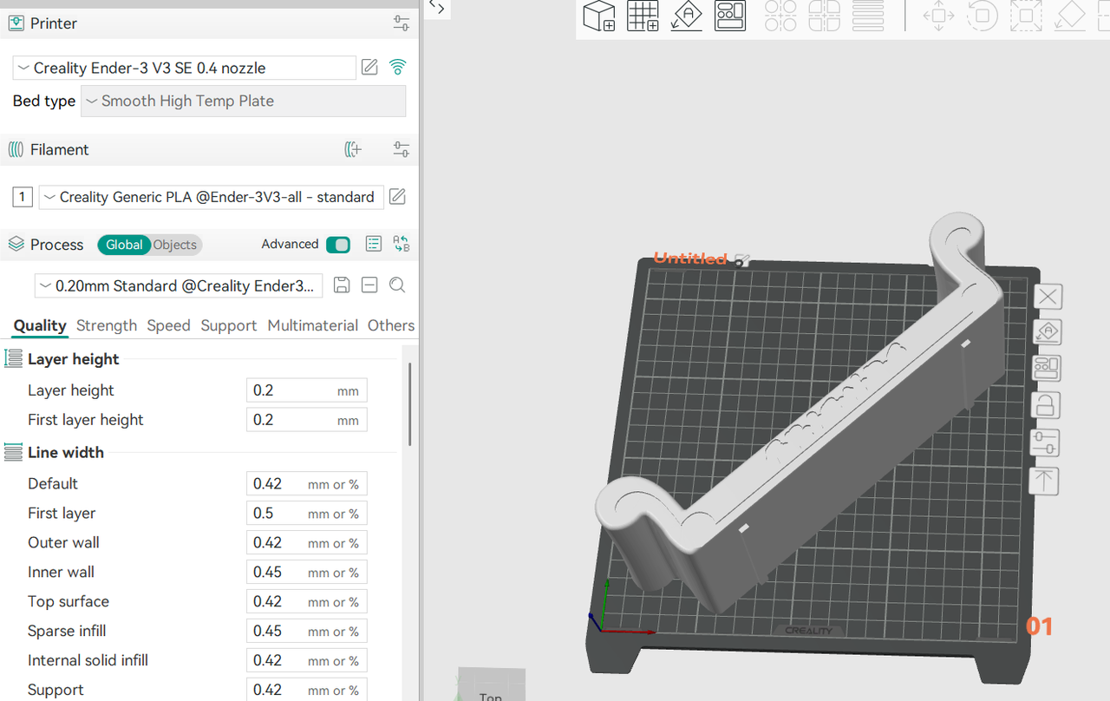1110x701 pixels.
Task: Click the Split to parts icon
Action: (x=824, y=16)
